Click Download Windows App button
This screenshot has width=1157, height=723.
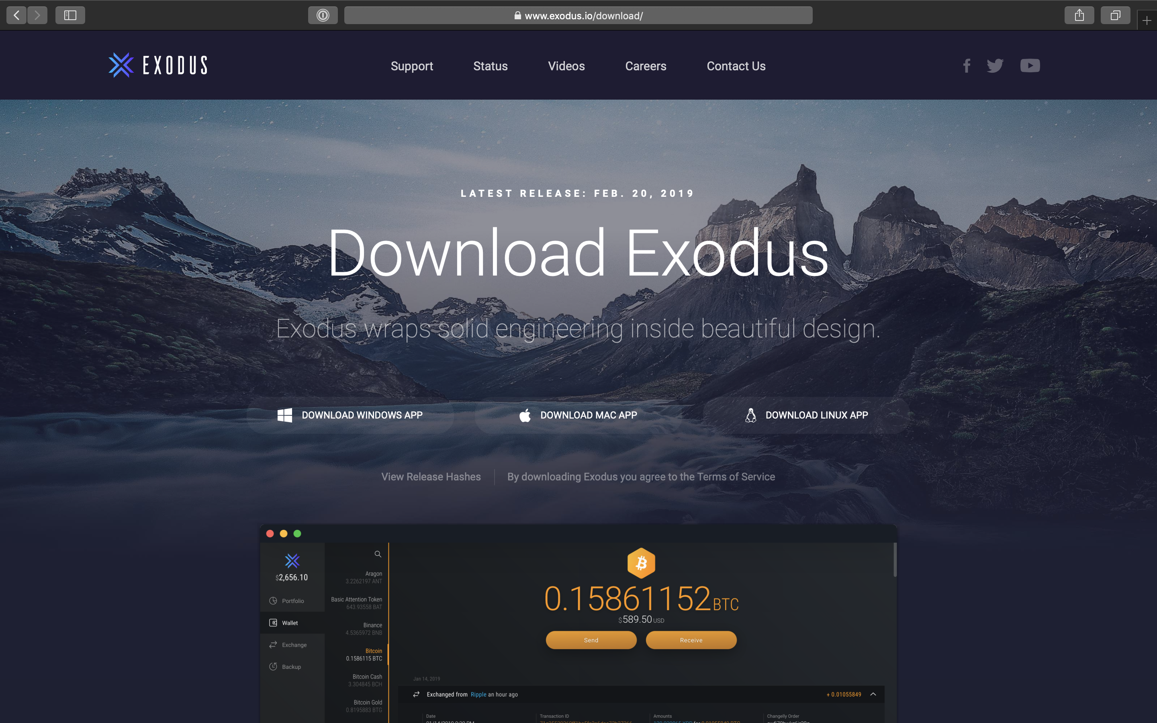[x=349, y=415]
